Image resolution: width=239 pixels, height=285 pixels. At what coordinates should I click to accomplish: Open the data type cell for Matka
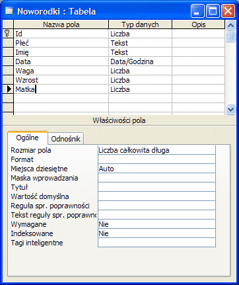tap(140, 89)
